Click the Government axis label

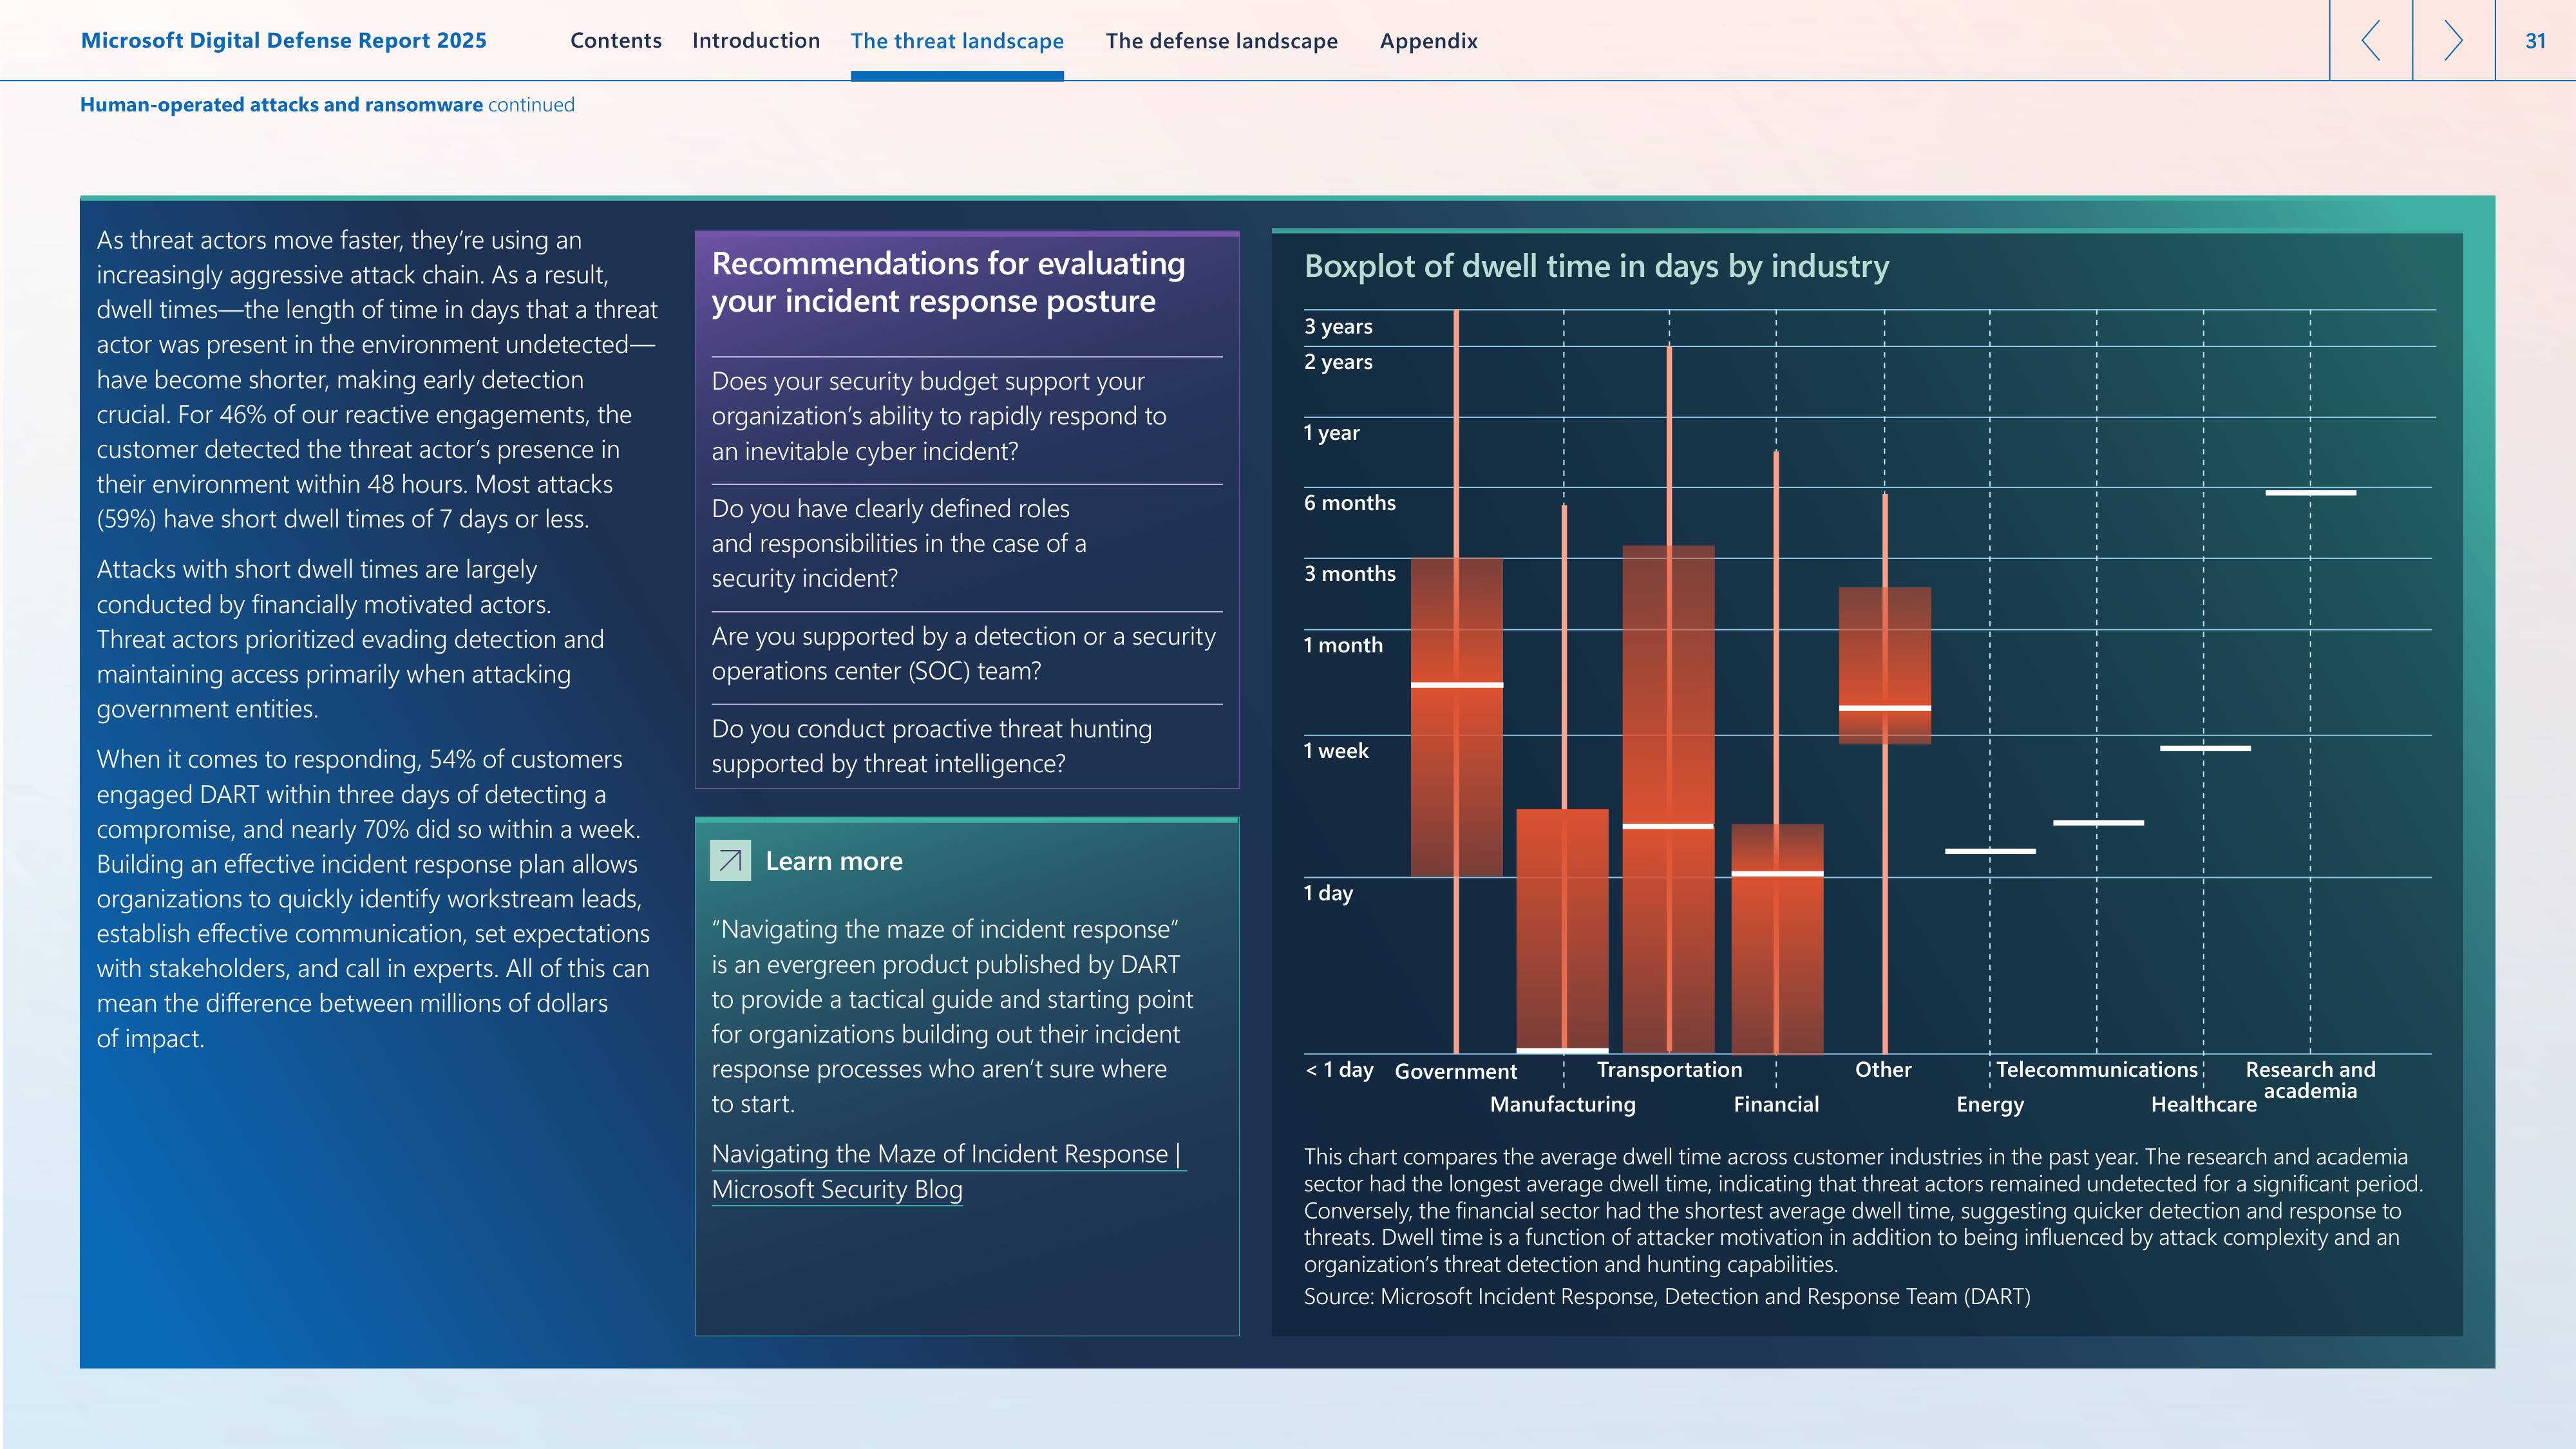tap(1456, 1071)
